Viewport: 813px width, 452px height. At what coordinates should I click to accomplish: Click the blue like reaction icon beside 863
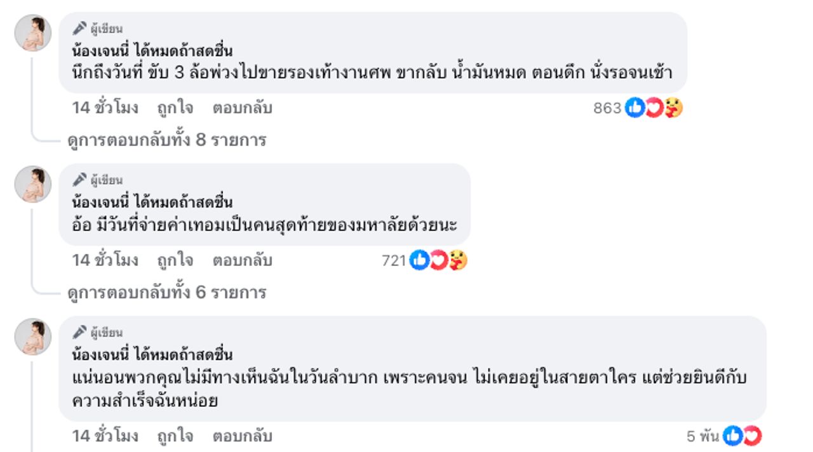pyautogui.click(x=635, y=109)
